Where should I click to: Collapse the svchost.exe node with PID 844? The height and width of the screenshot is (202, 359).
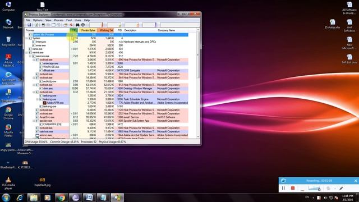[x=34, y=77]
